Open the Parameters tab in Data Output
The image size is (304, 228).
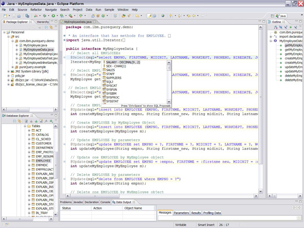pyautogui.click(x=181, y=213)
